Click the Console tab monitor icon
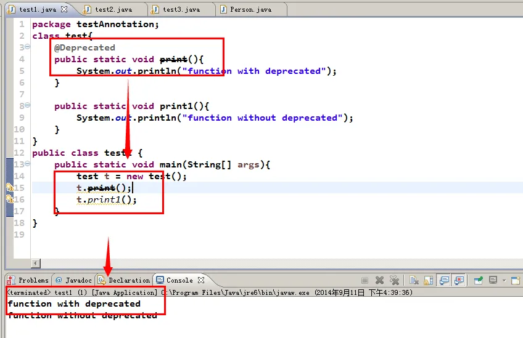This screenshot has width=523, height=338. tap(160, 280)
